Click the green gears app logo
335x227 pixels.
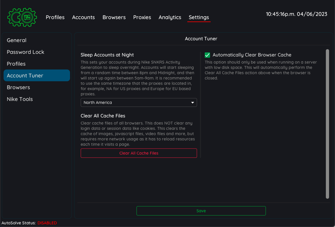[x=22, y=17]
